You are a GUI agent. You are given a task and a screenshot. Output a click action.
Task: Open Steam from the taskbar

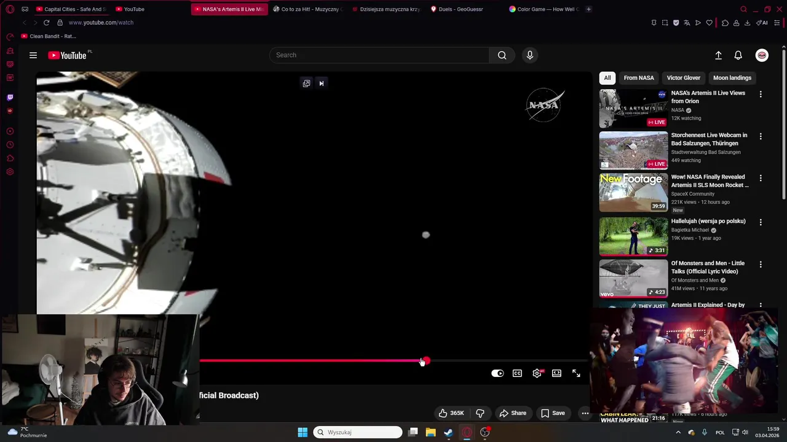pos(448,432)
